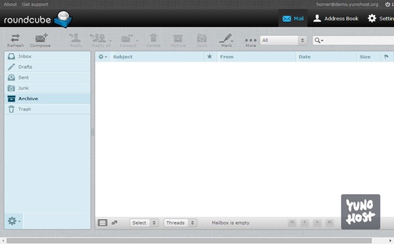Compose a new message

coord(40,41)
